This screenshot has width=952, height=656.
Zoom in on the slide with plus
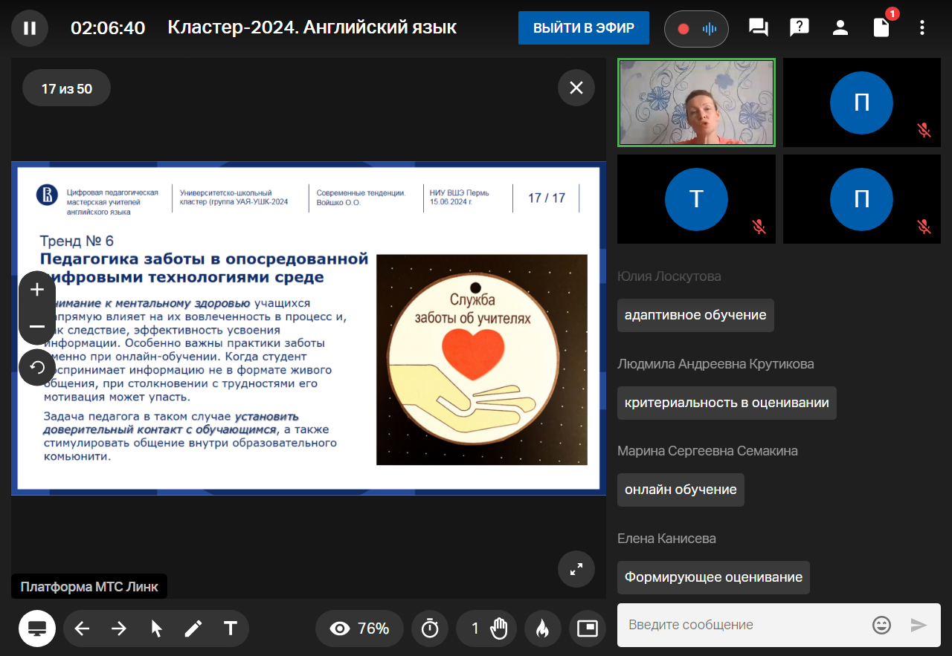[x=37, y=290]
